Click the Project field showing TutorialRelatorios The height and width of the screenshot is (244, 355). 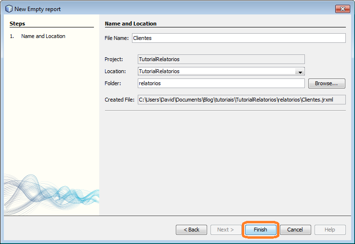(x=221, y=59)
